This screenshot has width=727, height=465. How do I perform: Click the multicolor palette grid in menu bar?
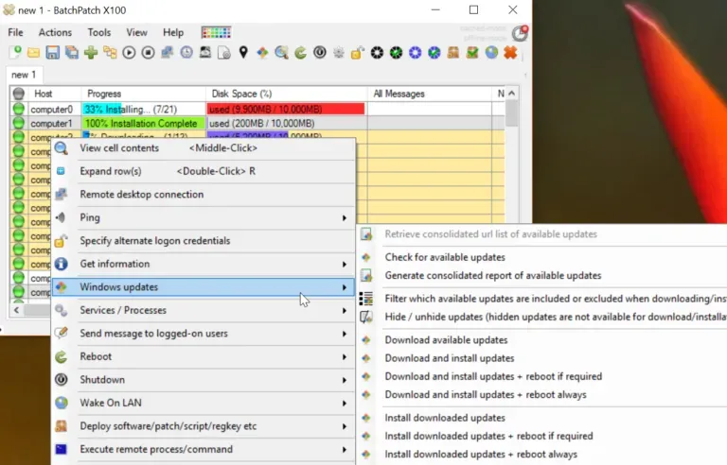[x=216, y=32]
